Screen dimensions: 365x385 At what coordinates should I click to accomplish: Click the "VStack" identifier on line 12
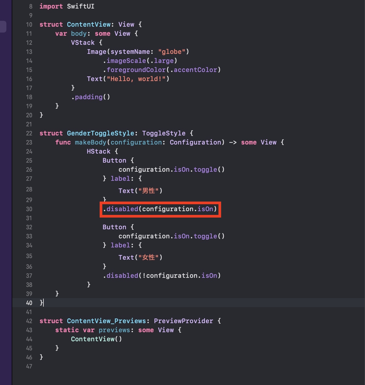click(83, 43)
